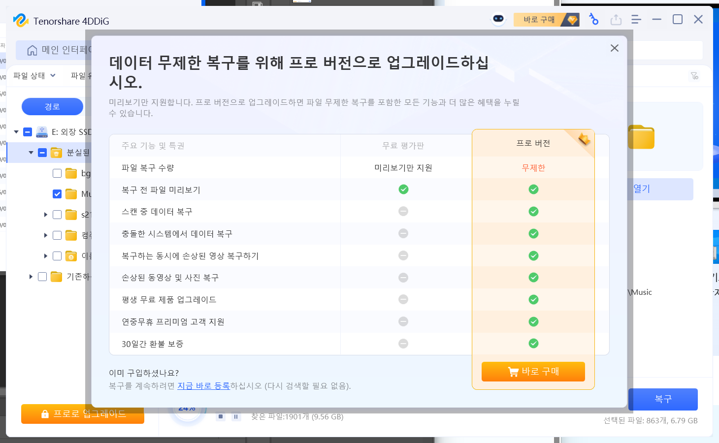The image size is (719, 443).
Task: Collapse the 분실된 folder node
Action: click(31, 153)
